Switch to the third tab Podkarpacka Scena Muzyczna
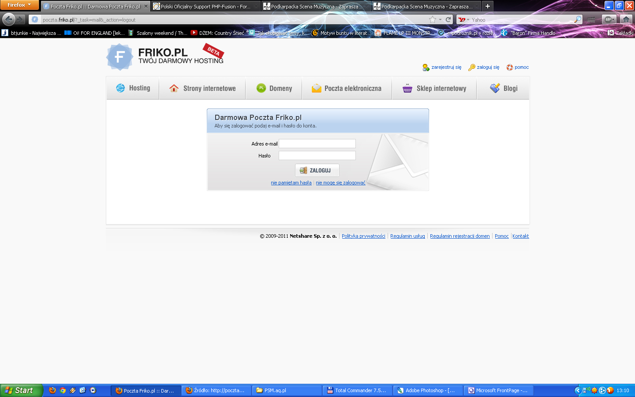This screenshot has width=635, height=397. pyautogui.click(x=316, y=6)
